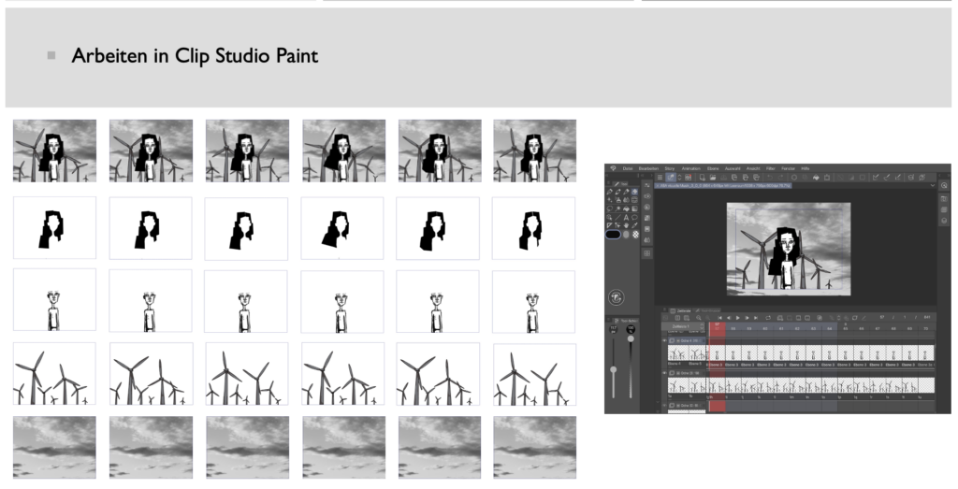This screenshot has height=489, width=958.
Task: Select the transparent color checker swatch
Action: [635, 235]
